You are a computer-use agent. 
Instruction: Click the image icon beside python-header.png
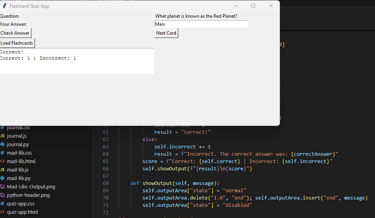(x=2, y=195)
